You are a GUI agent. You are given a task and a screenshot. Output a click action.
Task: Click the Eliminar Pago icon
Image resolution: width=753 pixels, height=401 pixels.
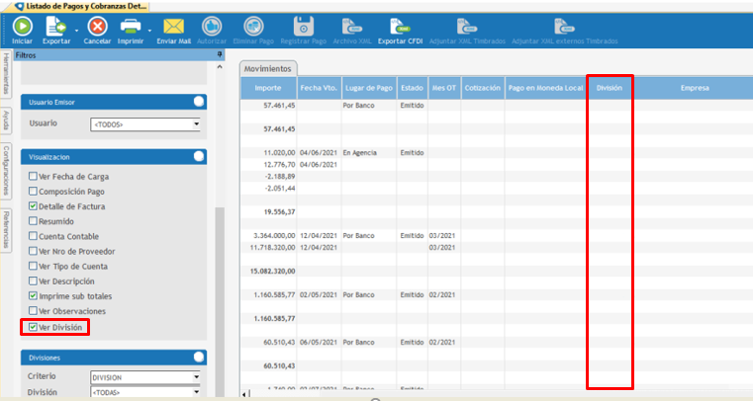pyautogui.click(x=253, y=27)
